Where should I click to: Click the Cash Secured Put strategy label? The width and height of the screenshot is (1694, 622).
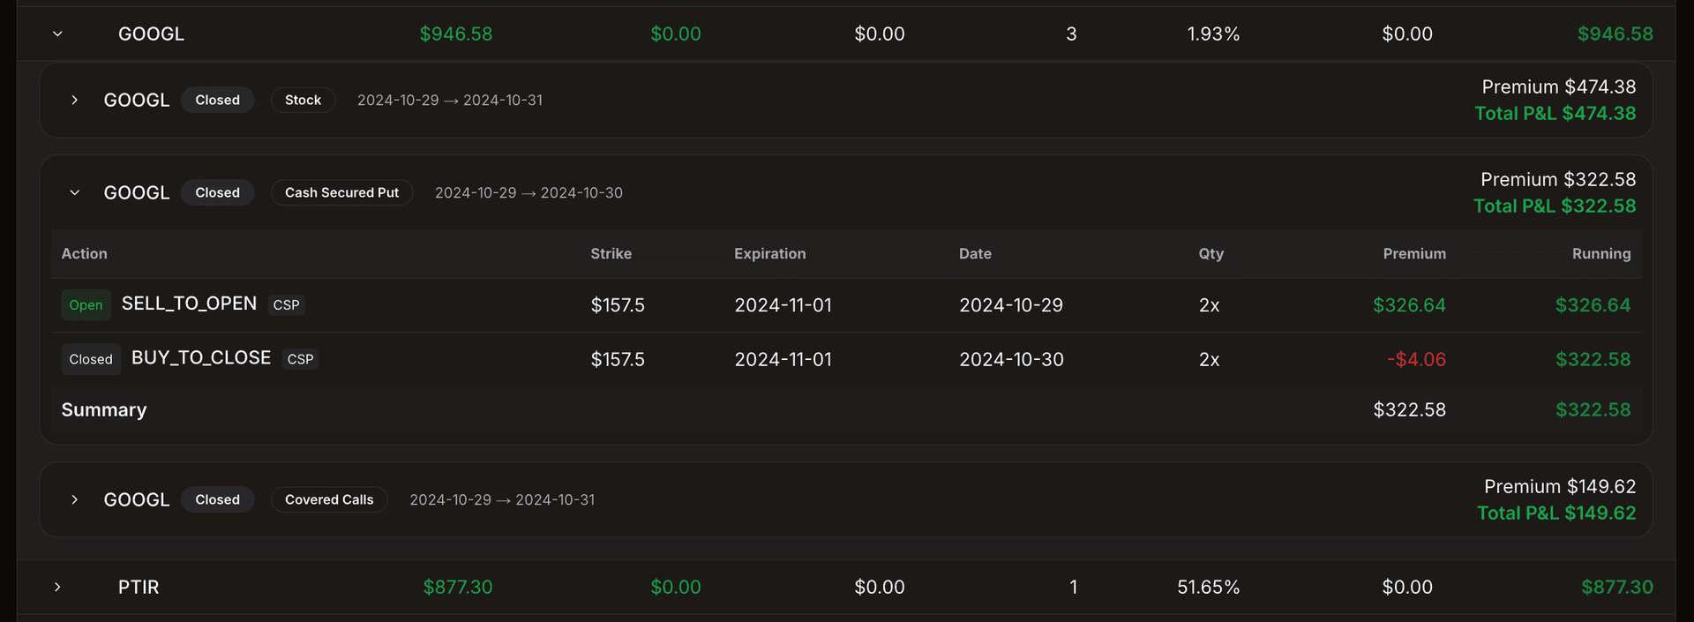[341, 192]
